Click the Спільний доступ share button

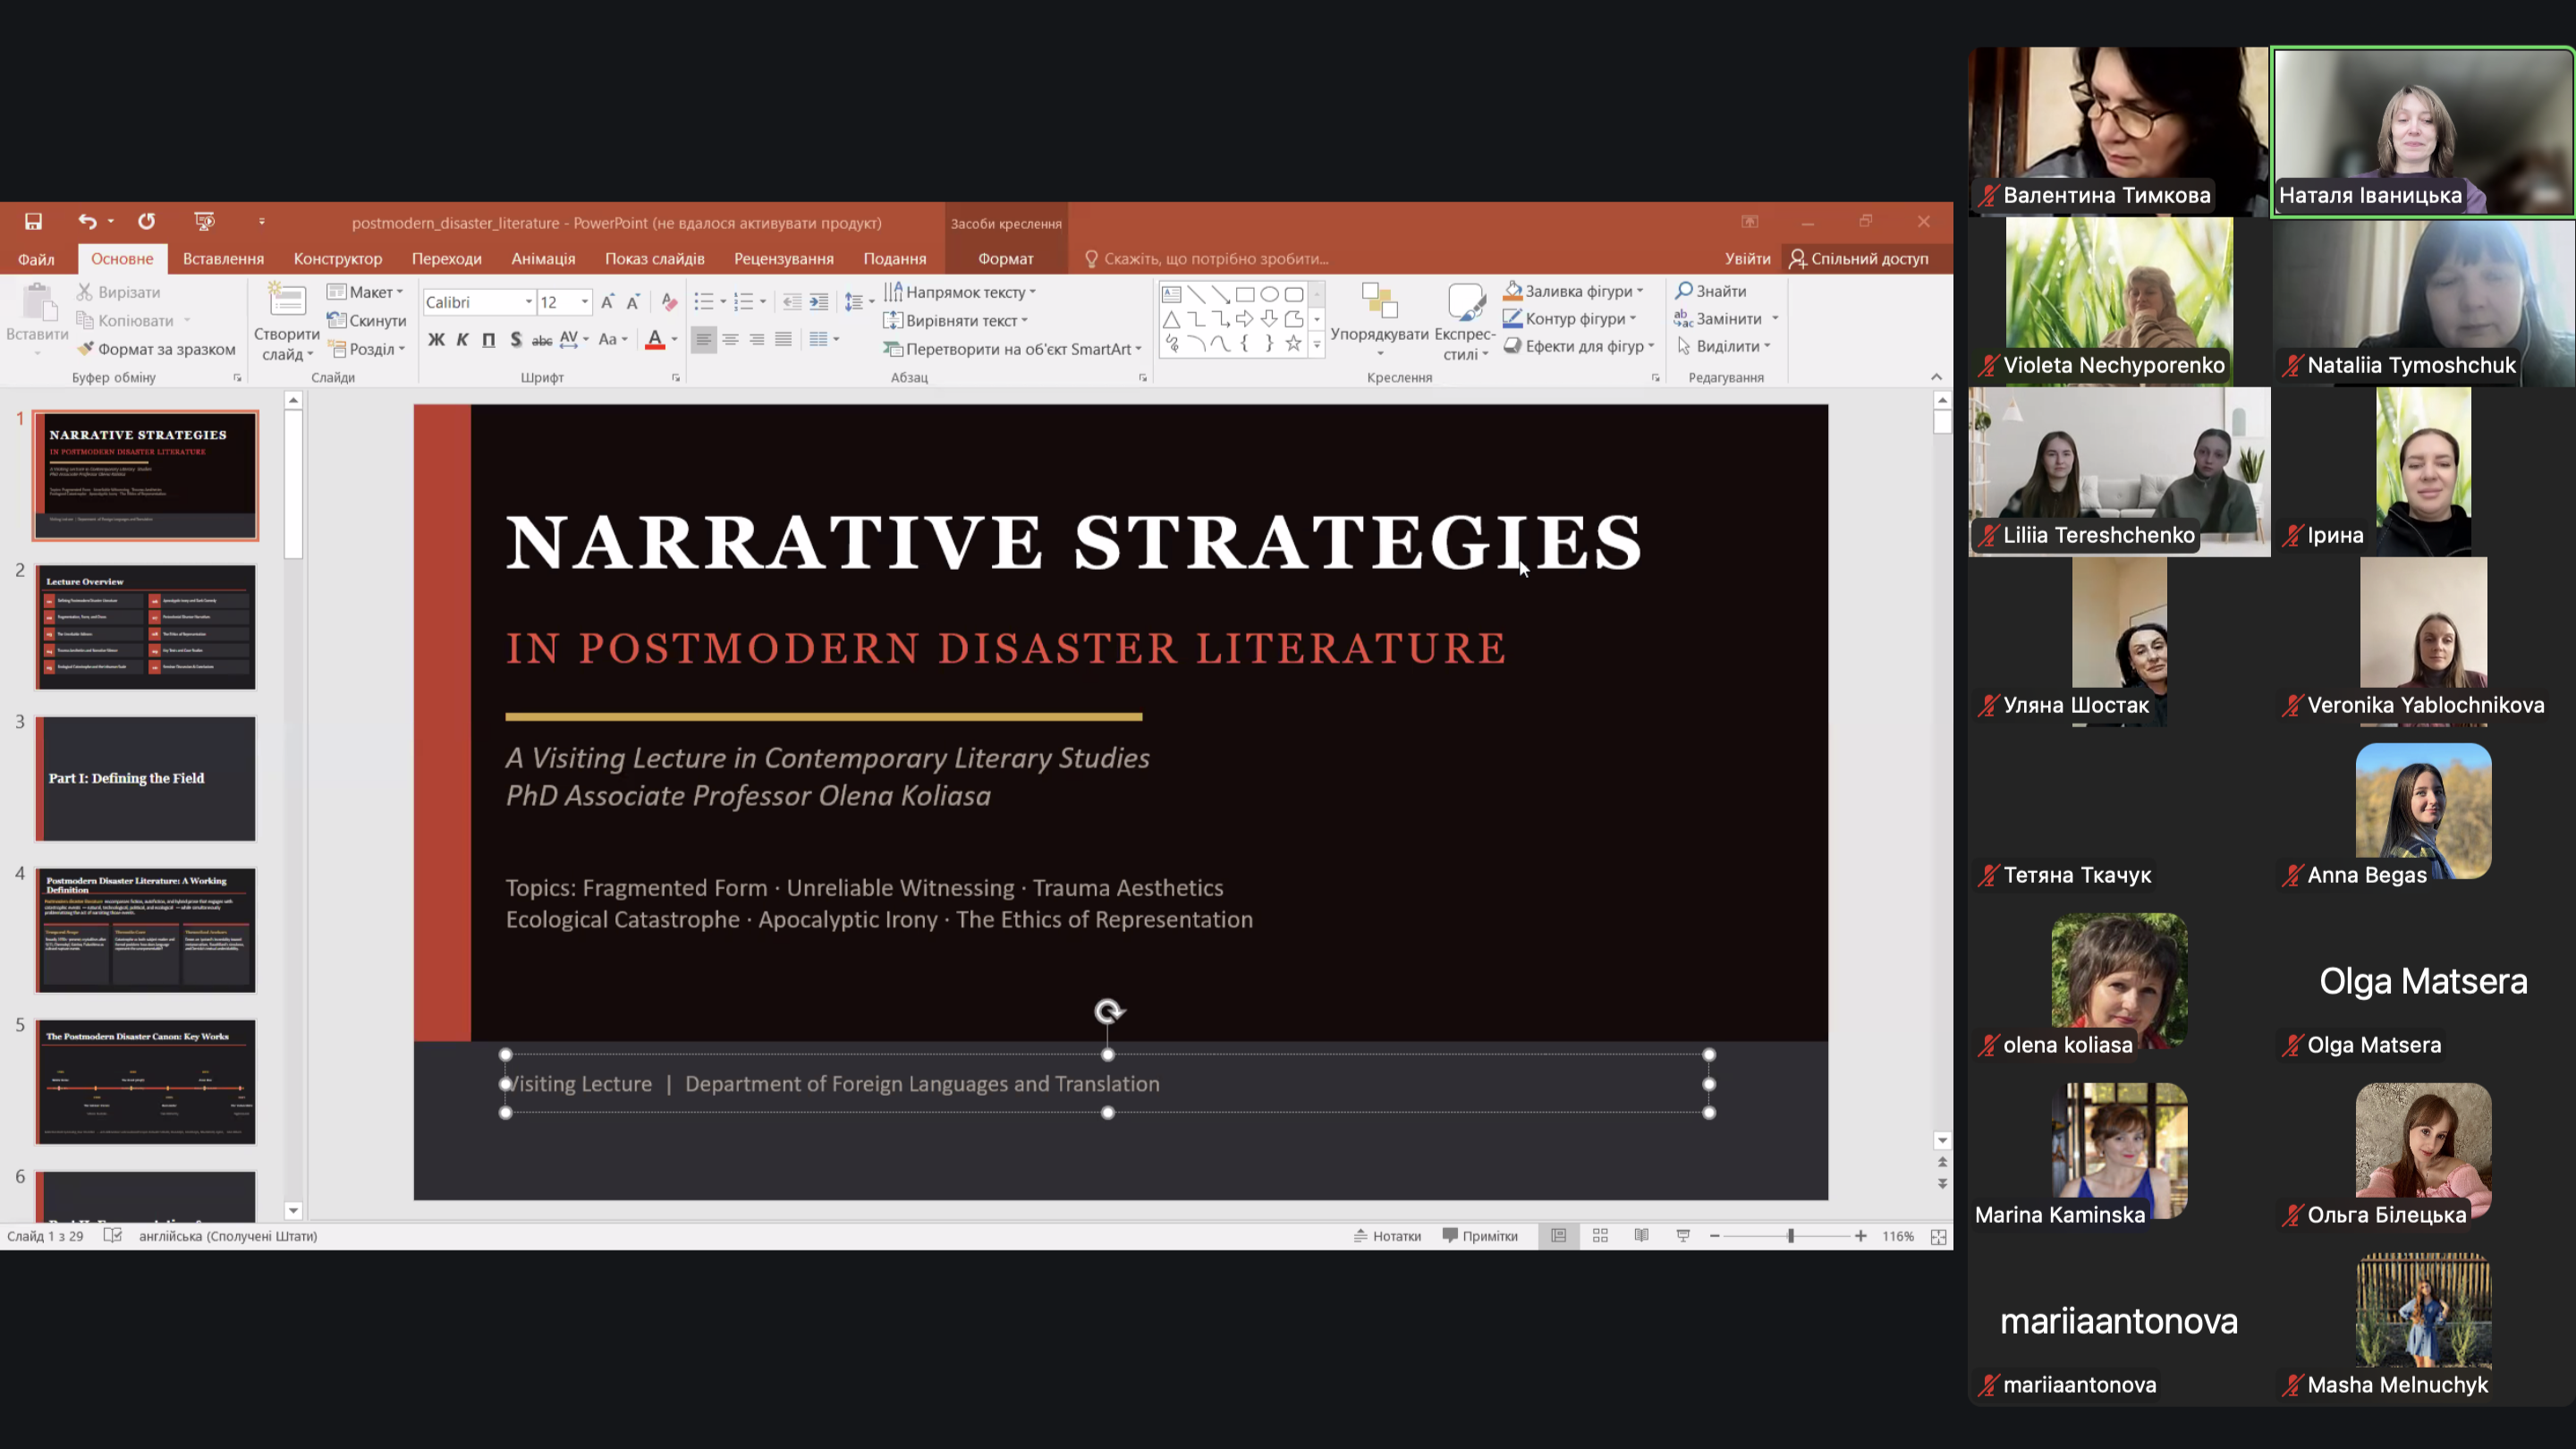pos(1859,259)
